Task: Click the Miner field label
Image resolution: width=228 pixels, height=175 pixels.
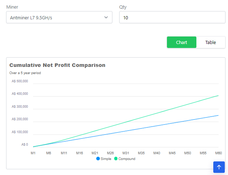Action: tap(12, 7)
